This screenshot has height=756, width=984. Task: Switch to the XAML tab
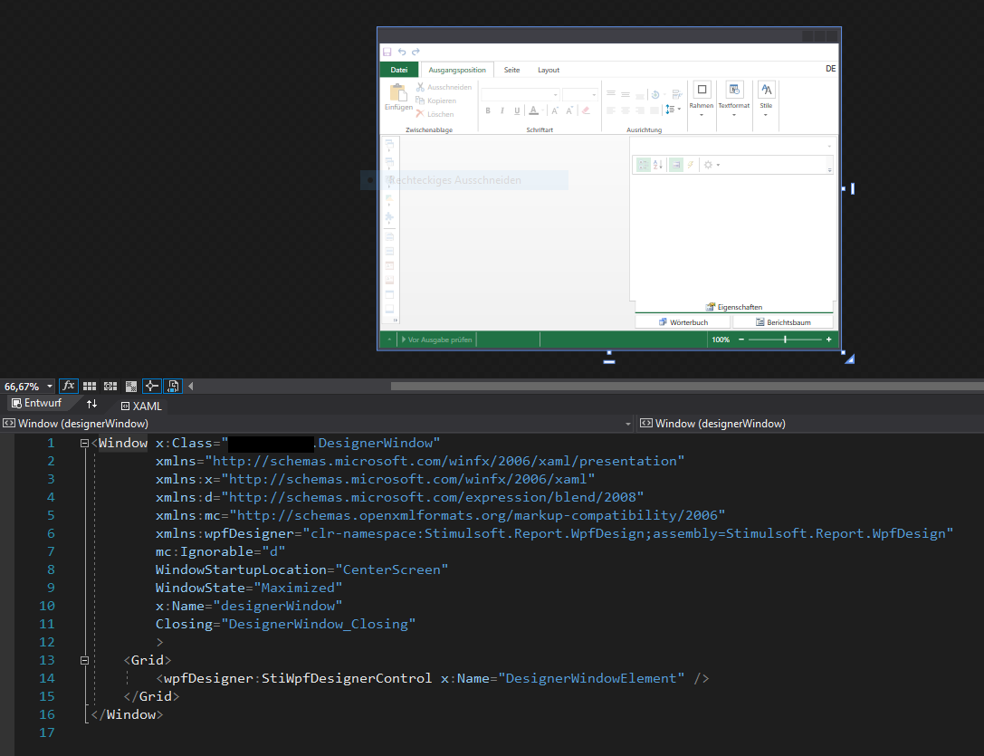142,407
